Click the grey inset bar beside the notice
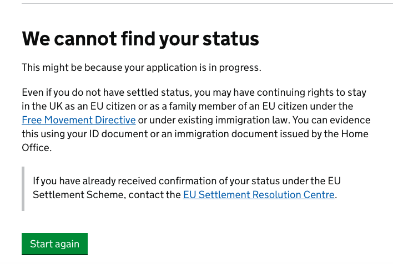The image size is (393, 264). pos(23,188)
